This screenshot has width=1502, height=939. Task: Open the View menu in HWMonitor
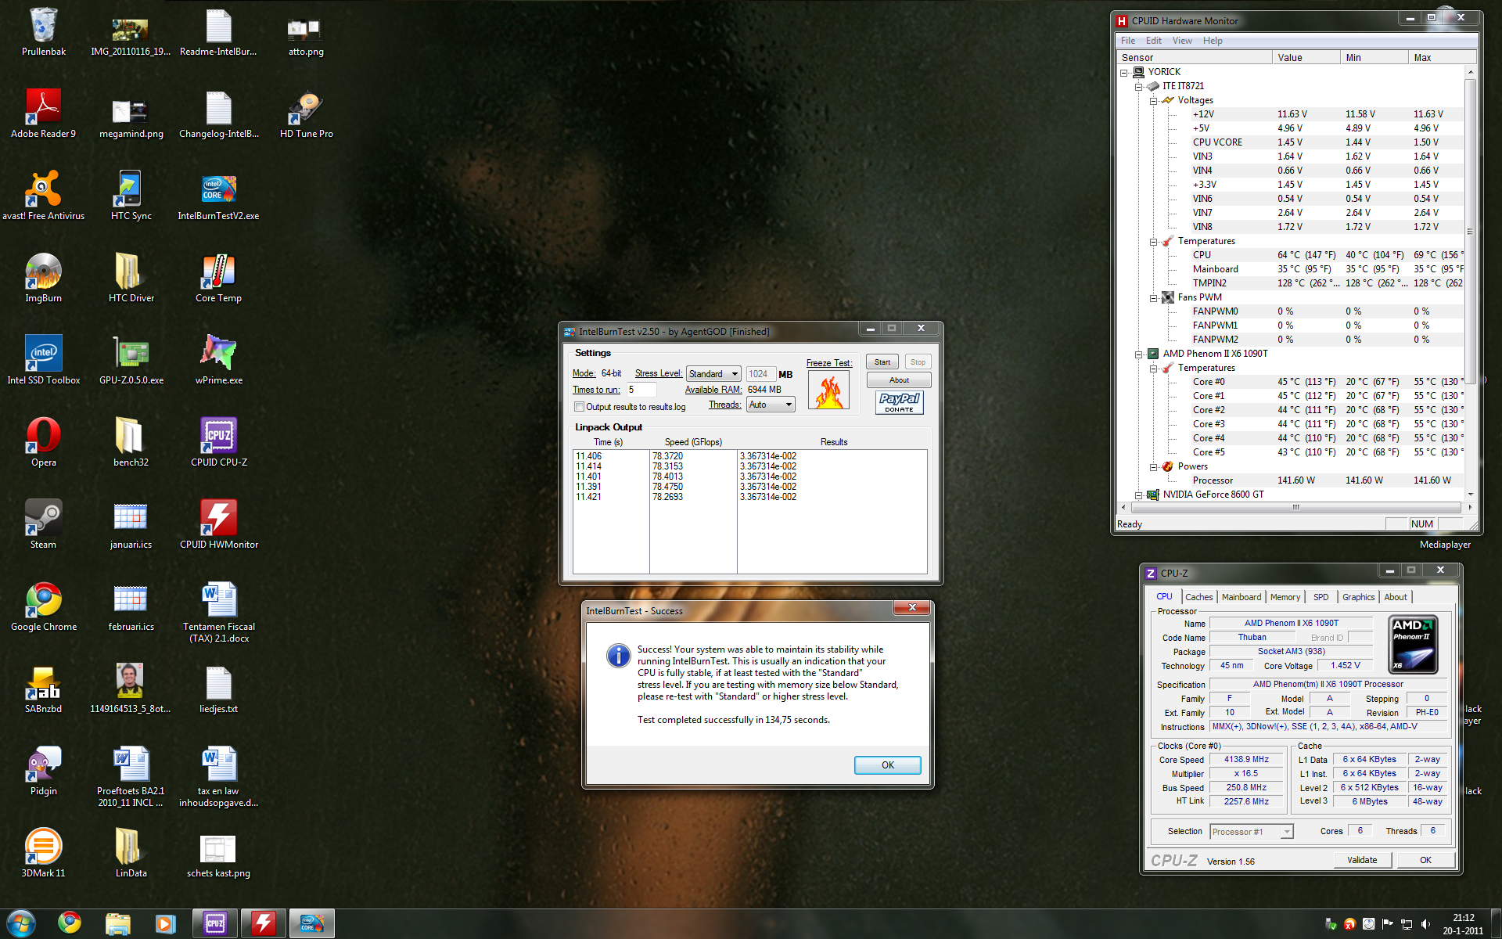[1182, 41]
